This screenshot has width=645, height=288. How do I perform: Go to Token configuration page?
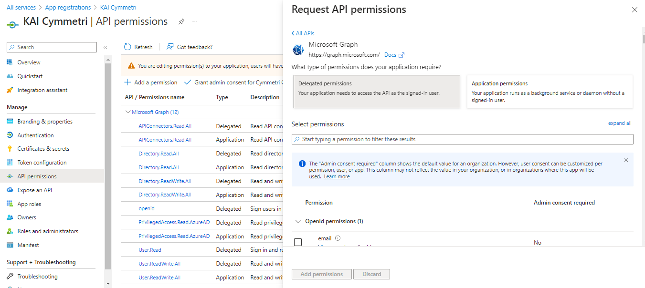[42, 163]
